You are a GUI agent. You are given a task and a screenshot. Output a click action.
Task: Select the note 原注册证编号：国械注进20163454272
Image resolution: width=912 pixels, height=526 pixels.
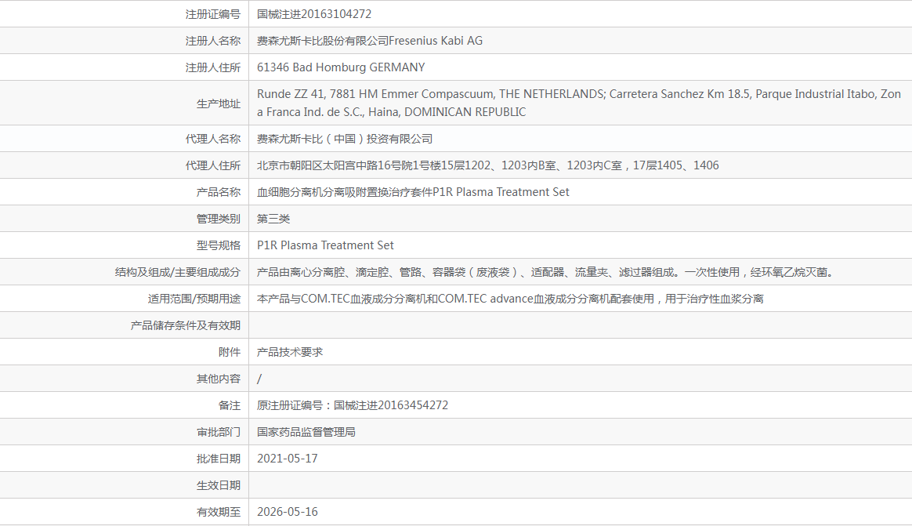click(x=353, y=405)
